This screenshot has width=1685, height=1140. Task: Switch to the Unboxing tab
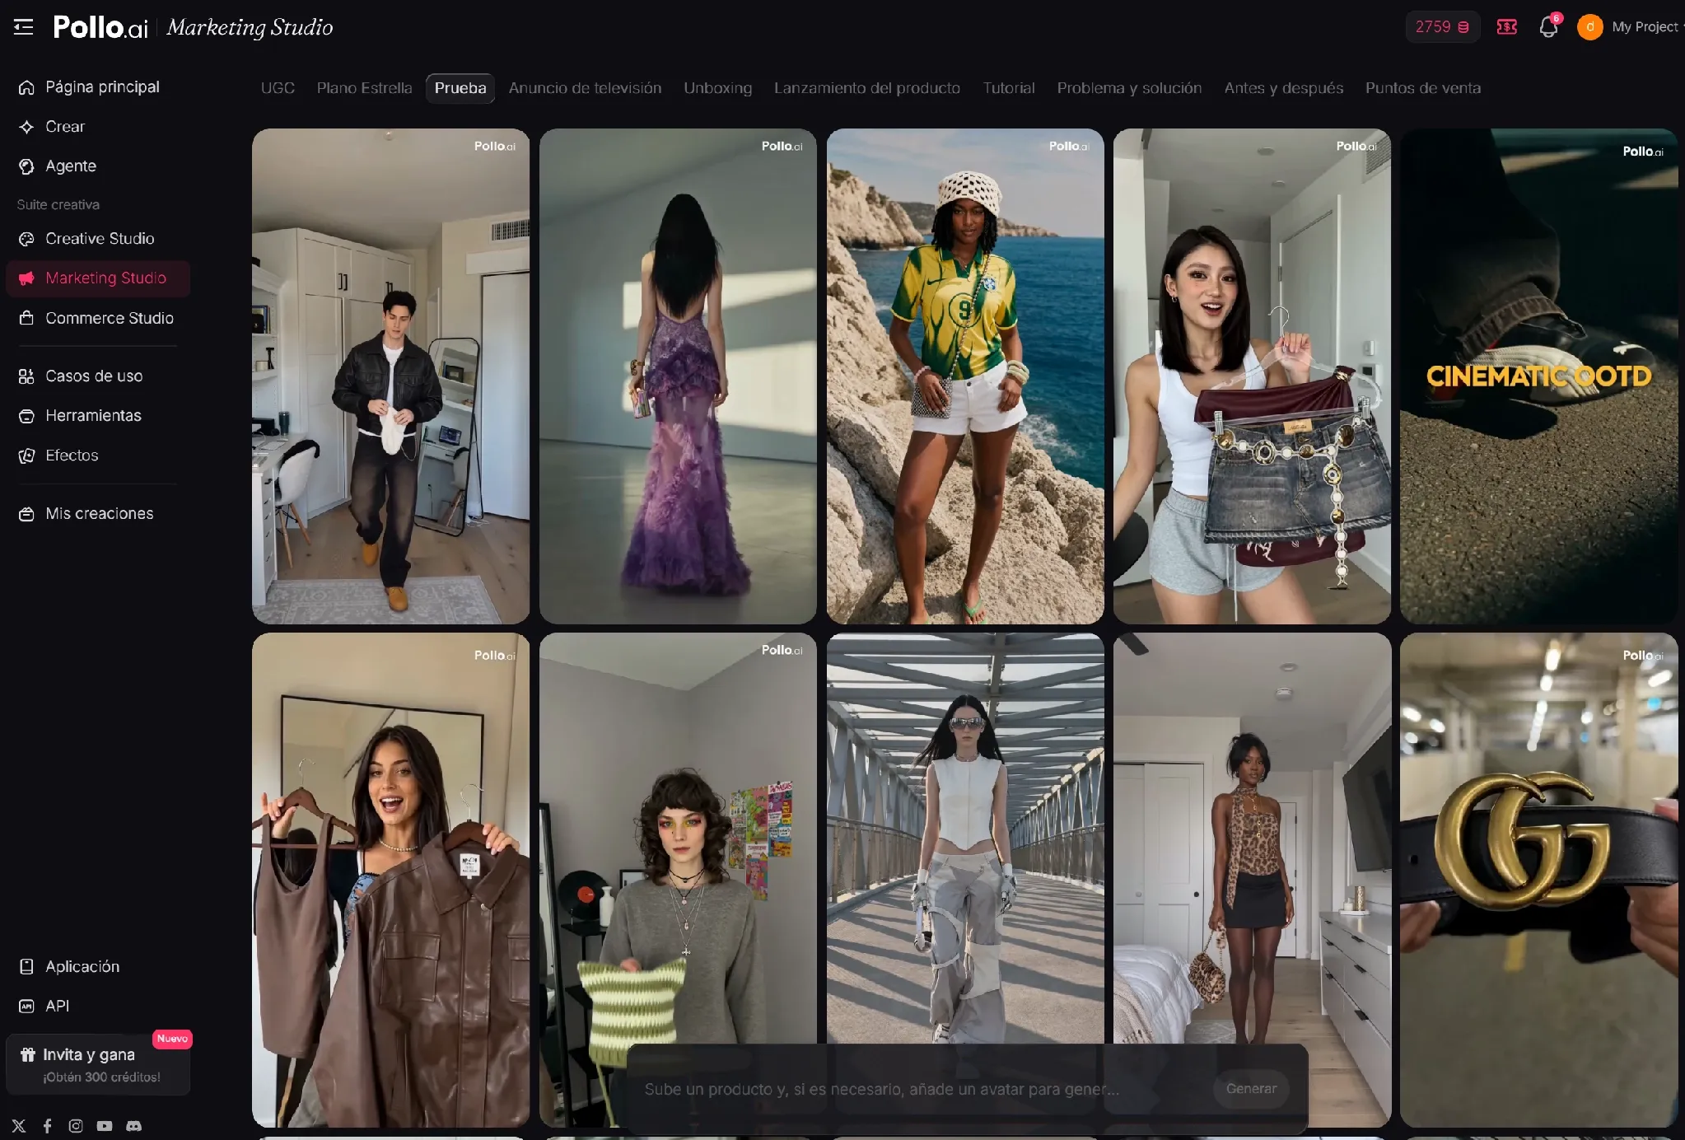point(717,88)
